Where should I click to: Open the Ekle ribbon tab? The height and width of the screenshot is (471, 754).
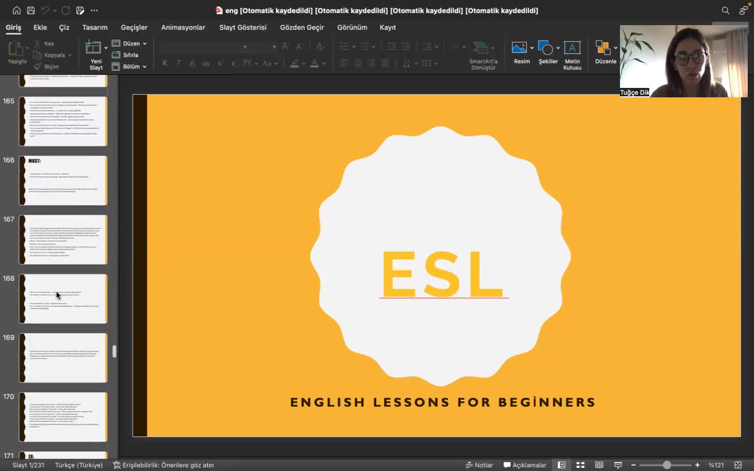pos(40,27)
